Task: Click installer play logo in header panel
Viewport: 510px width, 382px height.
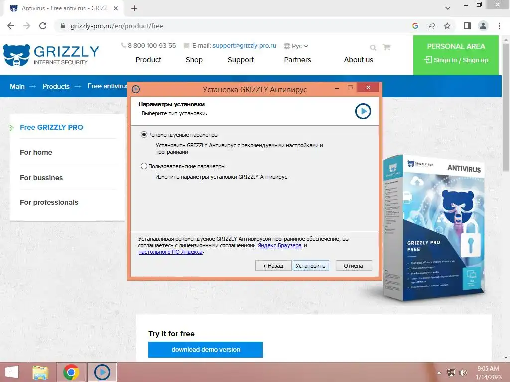Action: click(363, 111)
